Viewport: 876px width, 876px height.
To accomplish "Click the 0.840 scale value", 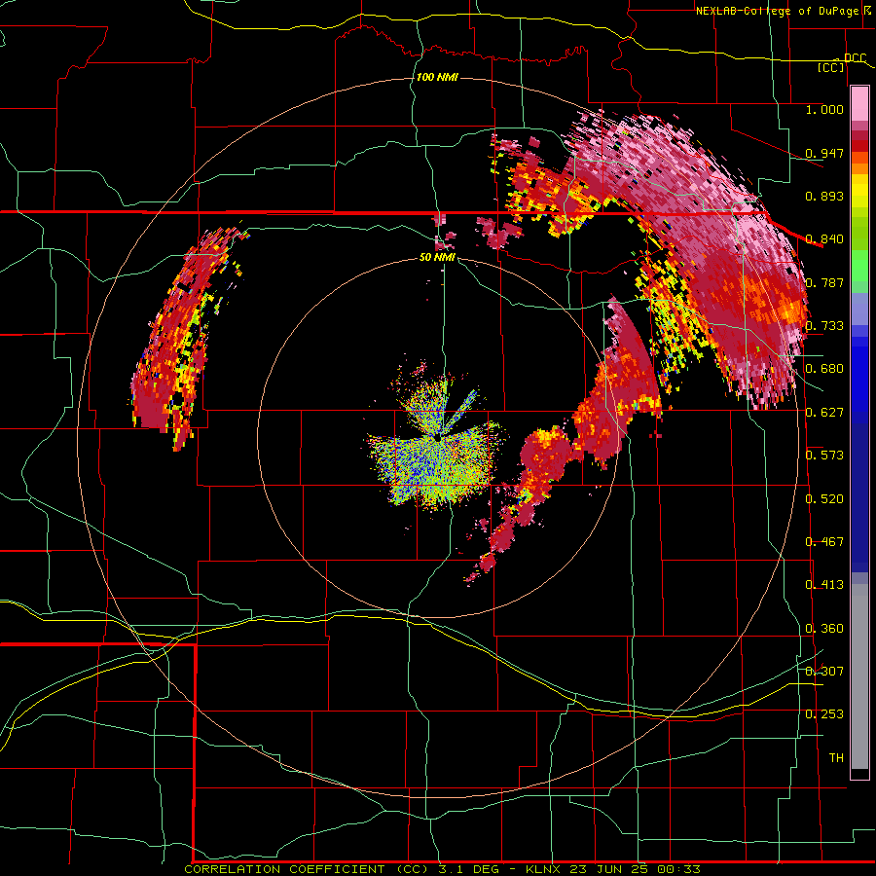I will tap(824, 239).
